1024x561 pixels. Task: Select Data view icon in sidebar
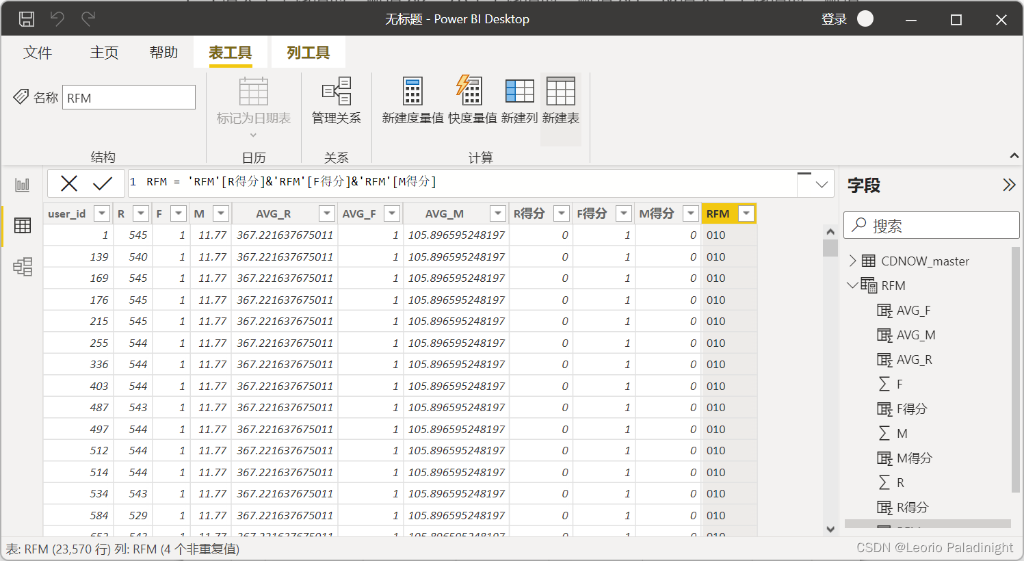[23, 225]
